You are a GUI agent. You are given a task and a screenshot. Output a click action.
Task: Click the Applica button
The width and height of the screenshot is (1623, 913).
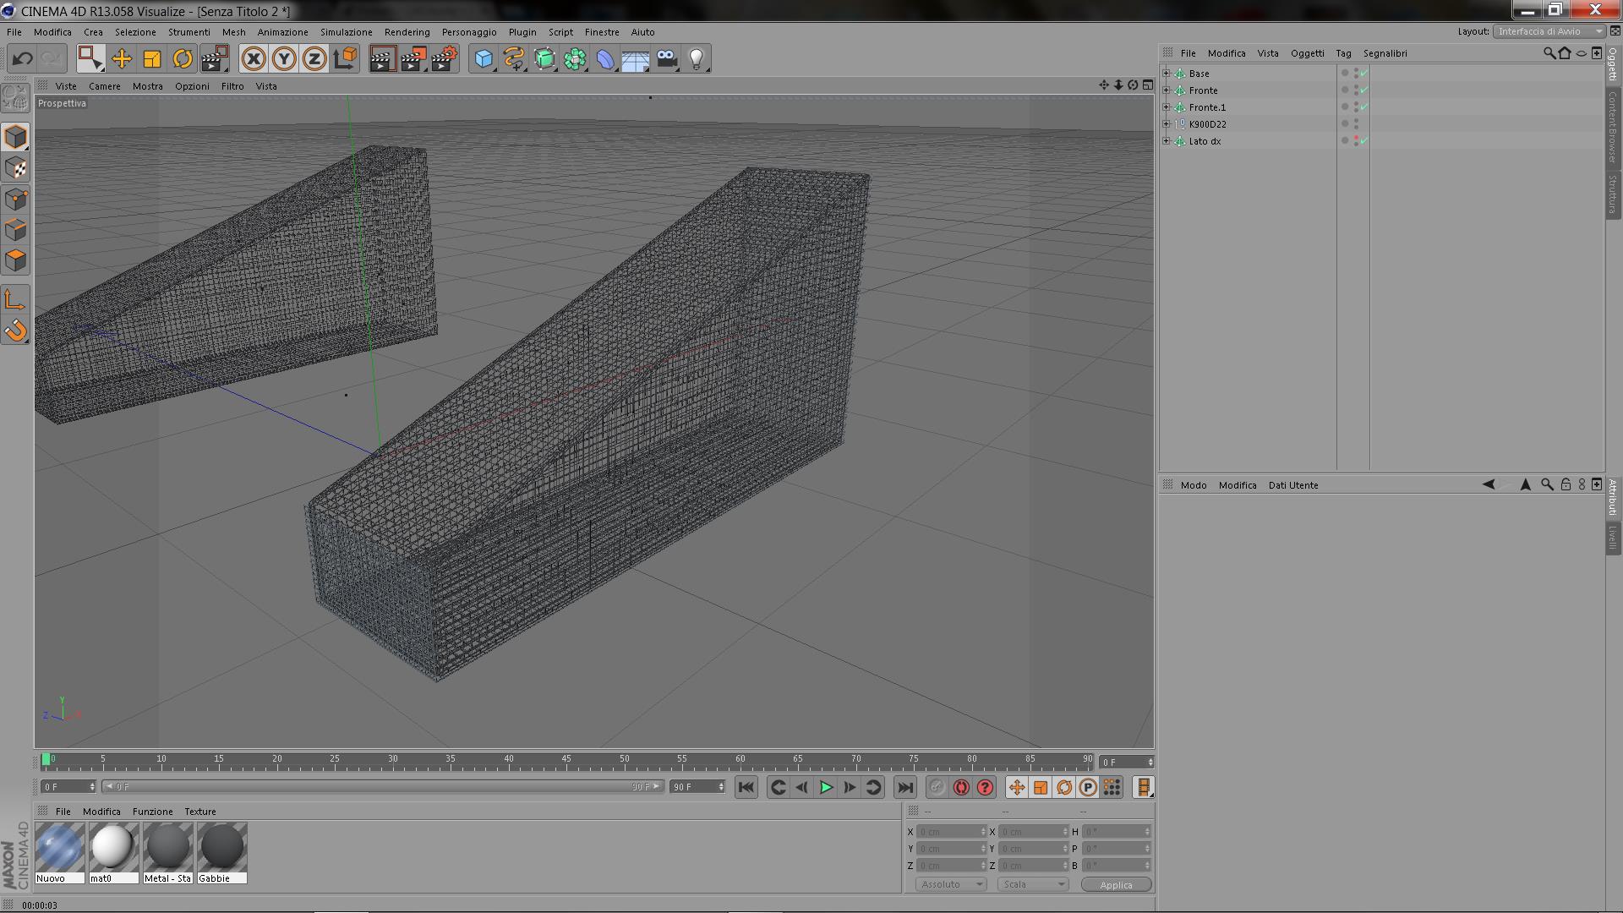[x=1116, y=884]
